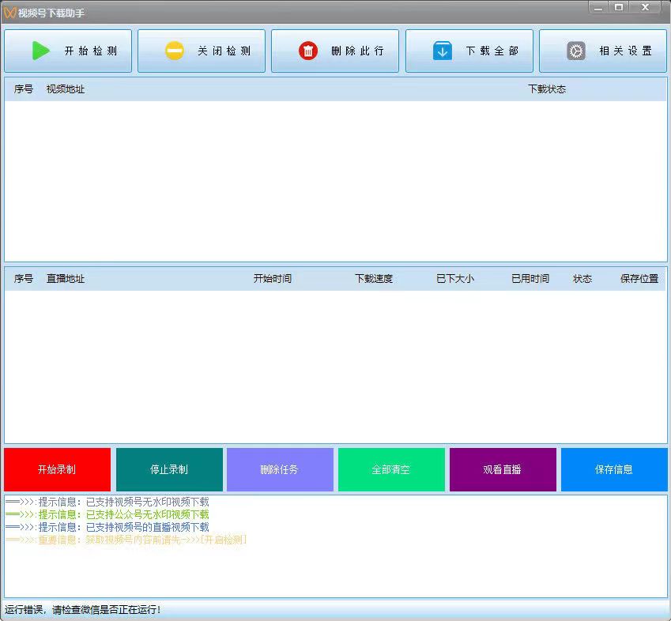Watch the live stream via 观看直播

pos(503,469)
